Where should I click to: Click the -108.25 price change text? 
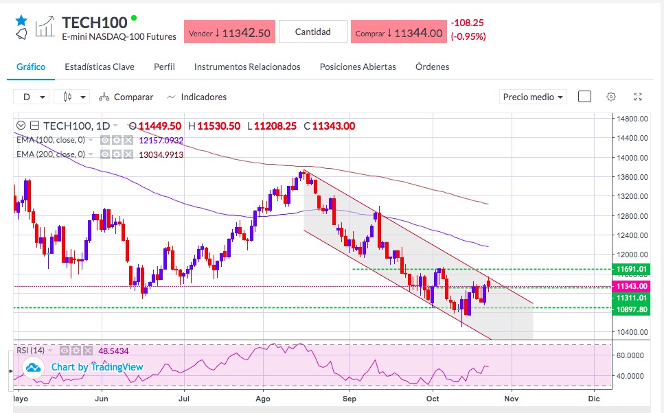click(x=467, y=23)
